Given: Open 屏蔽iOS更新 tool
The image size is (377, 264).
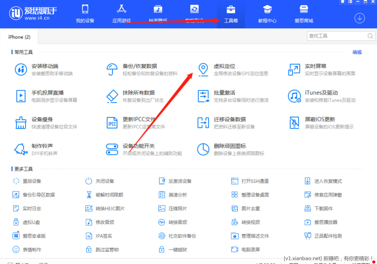Looking at the screenshot, I should 321,123.
